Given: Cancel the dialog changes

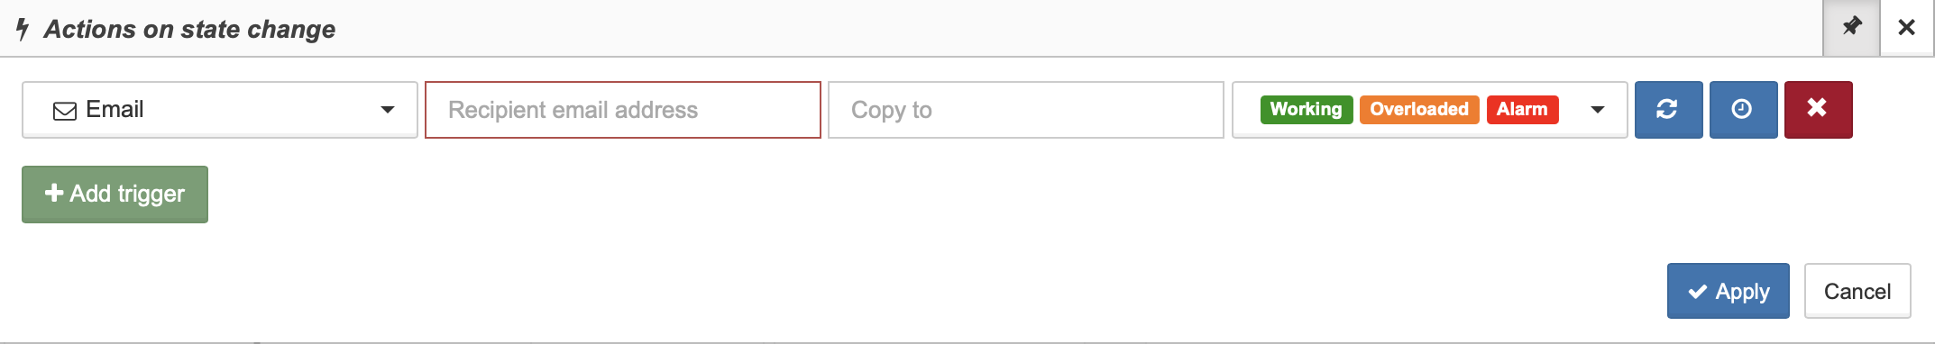Looking at the screenshot, I should tap(1857, 291).
